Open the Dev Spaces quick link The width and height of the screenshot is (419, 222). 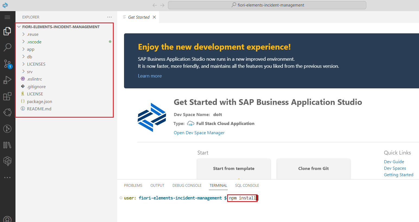395,168
